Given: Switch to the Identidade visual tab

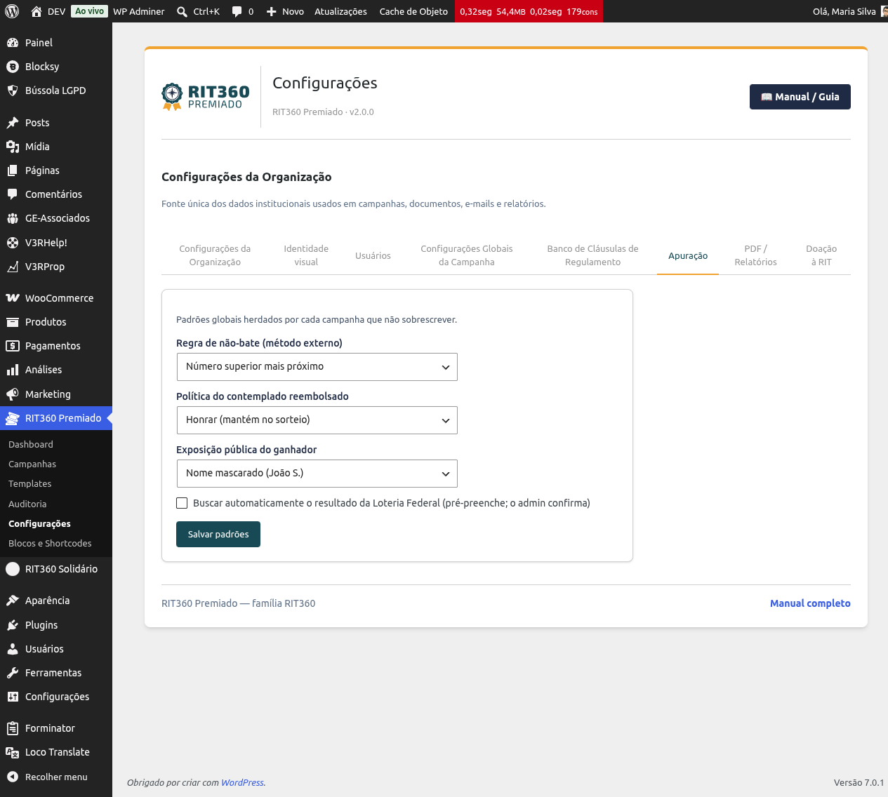Looking at the screenshot, I should click(x=306, y=255).
